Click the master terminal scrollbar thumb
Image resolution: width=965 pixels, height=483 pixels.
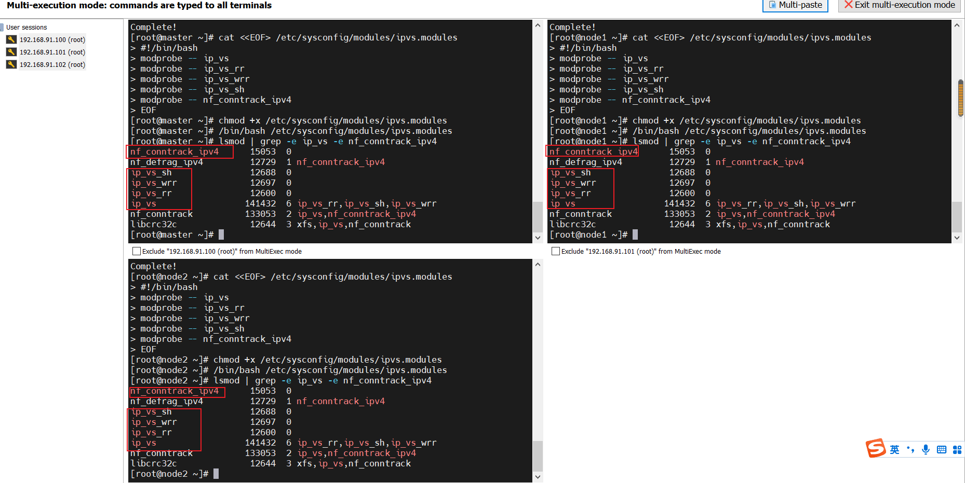point(538,217)
